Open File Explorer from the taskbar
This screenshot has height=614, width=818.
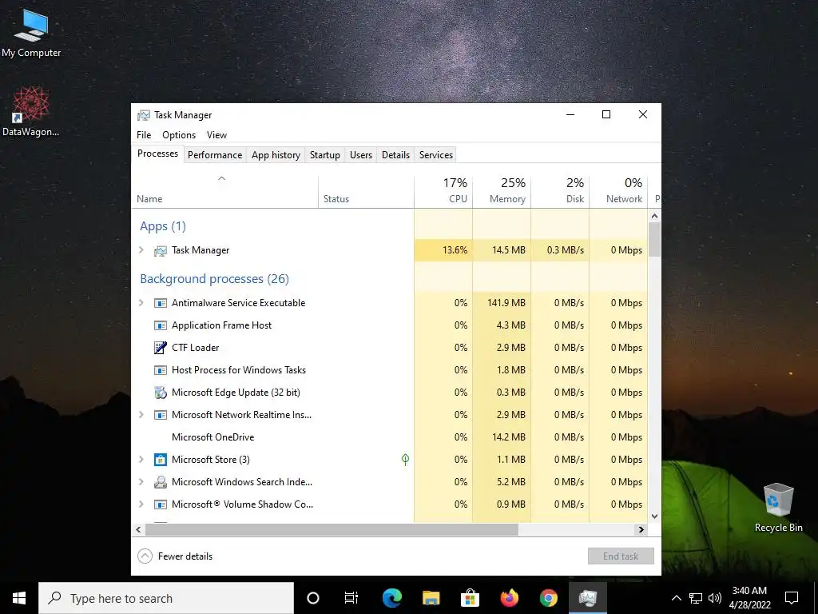431,598
